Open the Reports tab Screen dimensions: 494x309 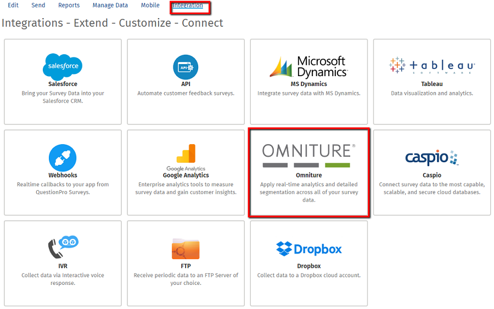[69, 5]
